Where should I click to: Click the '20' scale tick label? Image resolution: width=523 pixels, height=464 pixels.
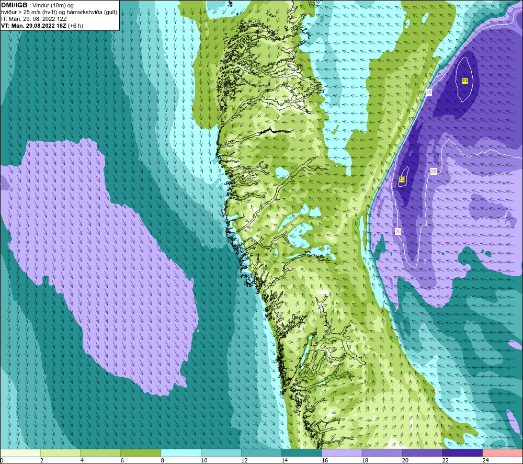point(405,460)
